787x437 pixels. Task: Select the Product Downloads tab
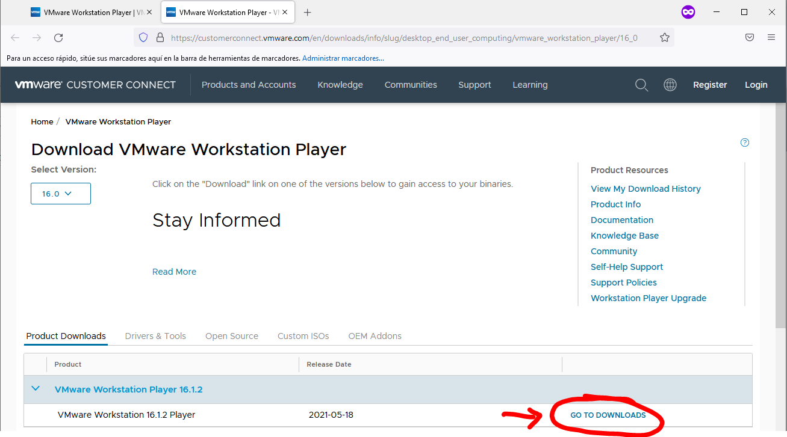[66, 336]
